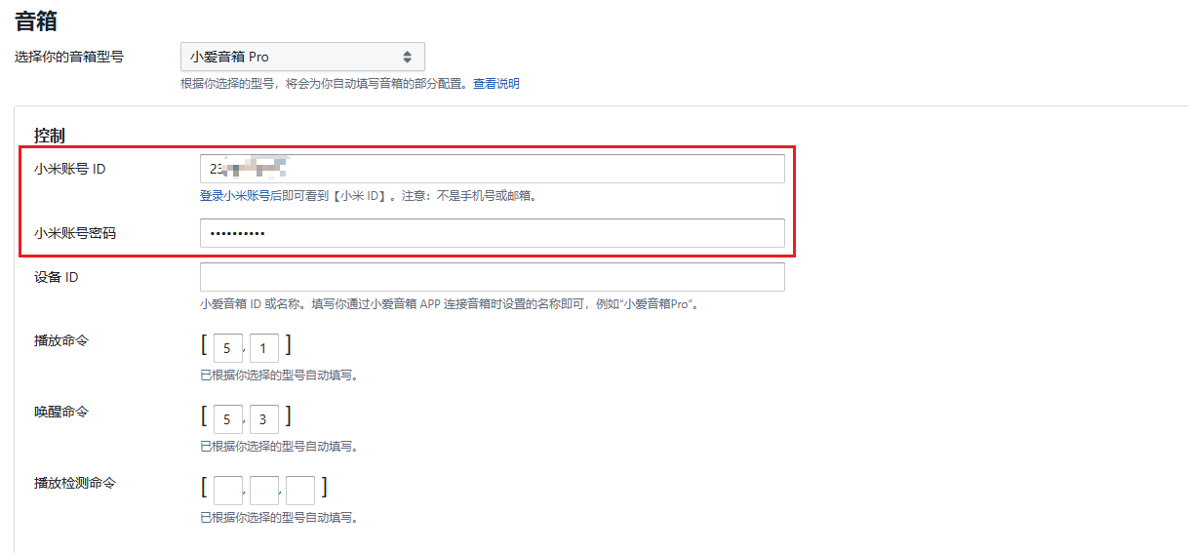1188x553 pixels.
Task: Click the 播放检测命令 label text
Action: (75, 483)
